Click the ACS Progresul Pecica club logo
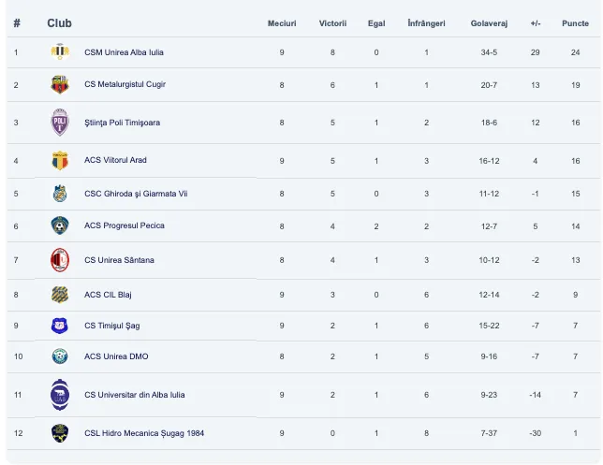 [x=60, y=225]
